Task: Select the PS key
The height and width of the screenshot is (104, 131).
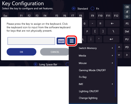Action: [127, 23]
